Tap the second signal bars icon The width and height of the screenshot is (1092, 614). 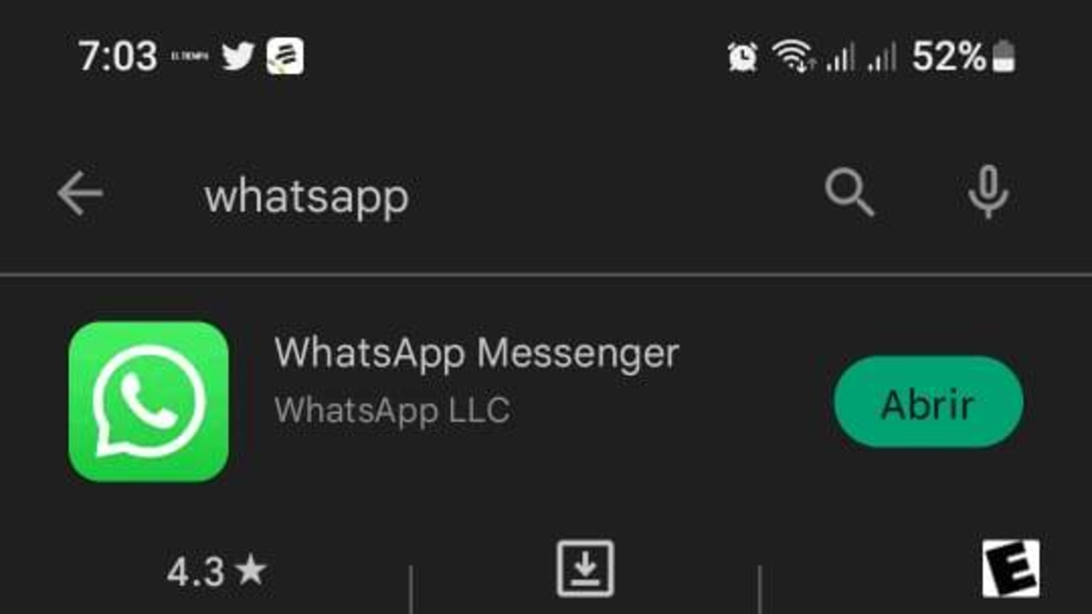point(882,58)
